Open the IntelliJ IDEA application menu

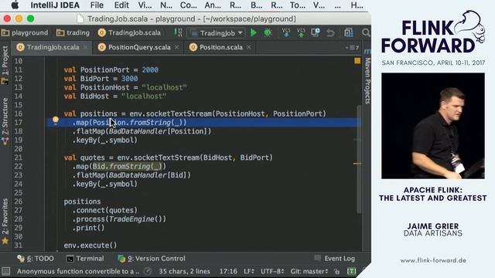55,5
